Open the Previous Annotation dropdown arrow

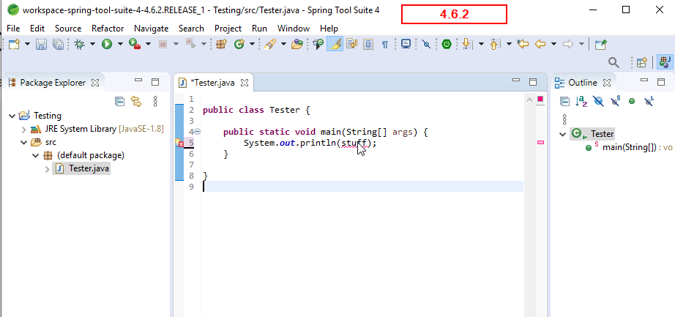point(509,44)
